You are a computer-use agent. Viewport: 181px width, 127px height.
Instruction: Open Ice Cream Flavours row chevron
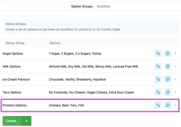(175, 79)
